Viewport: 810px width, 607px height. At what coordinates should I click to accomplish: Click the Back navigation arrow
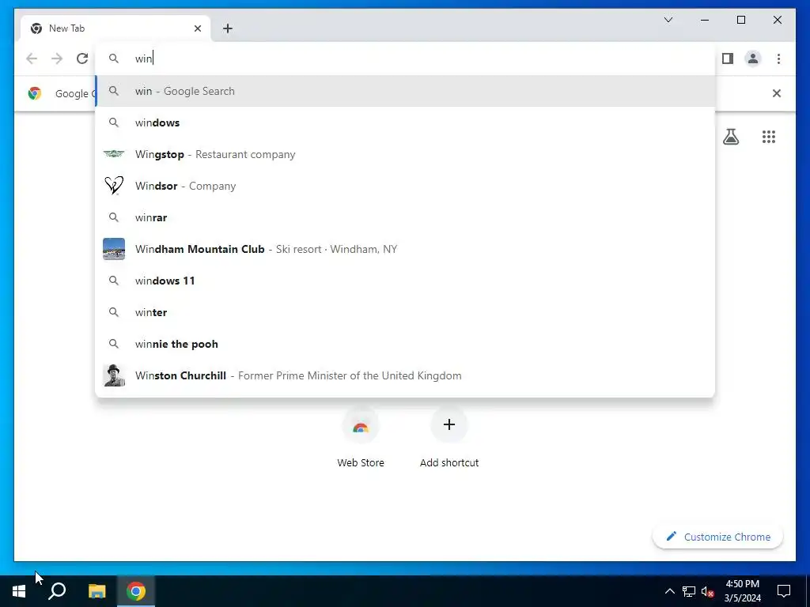pos(32,58)
